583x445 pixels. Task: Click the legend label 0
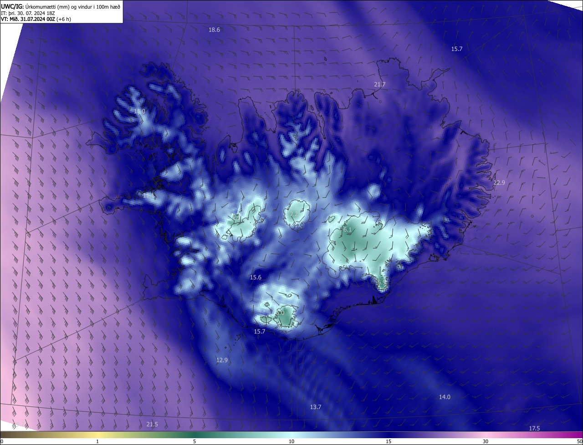pyautogui.click(x=2, y=441)
